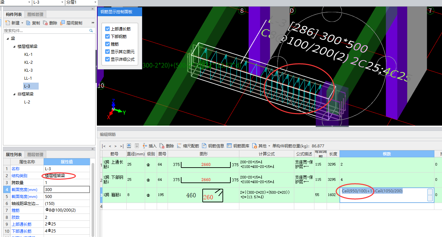Select KL-1 in the component tree
The width and height of the screenshot is (442, 237).
click(28, 54)
